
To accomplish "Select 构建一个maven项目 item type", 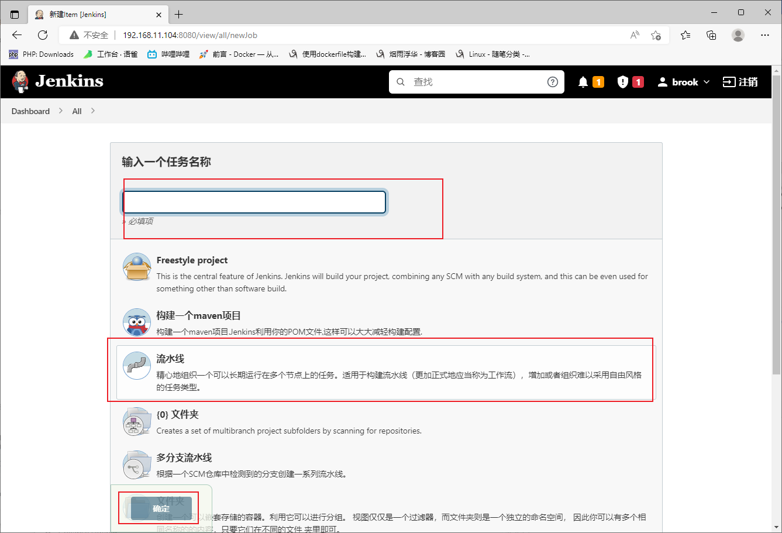I will [x=199, y=316].
